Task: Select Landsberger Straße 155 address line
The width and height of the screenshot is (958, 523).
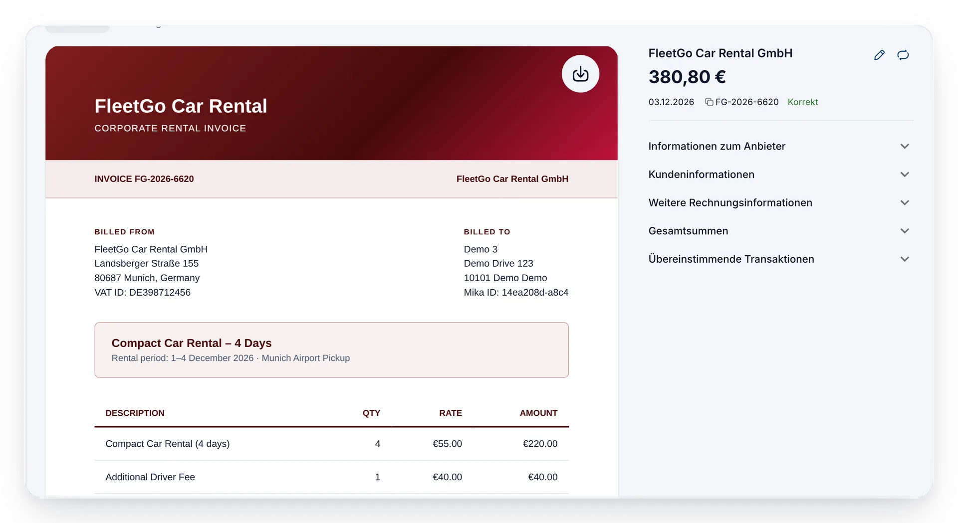Action: pyautogui.click(x=146, y=264)
